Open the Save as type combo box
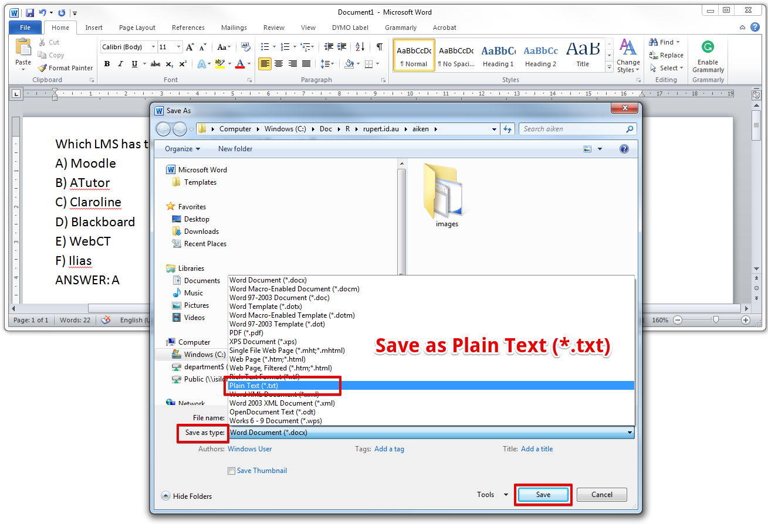Screen dimensions: 768x524 (431, 433)
